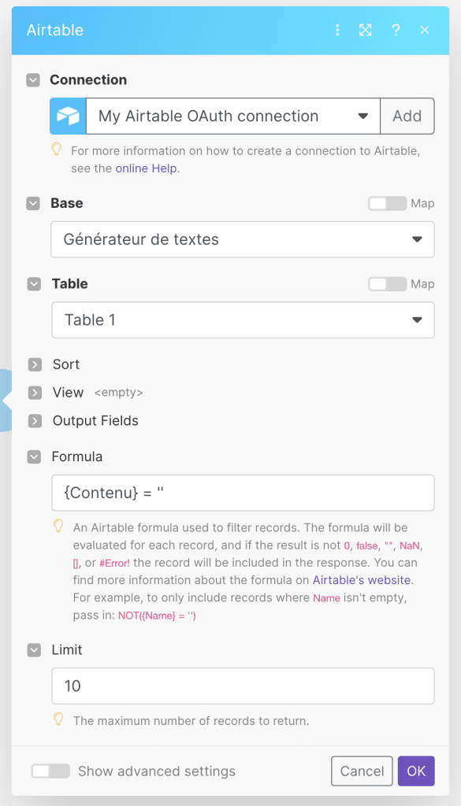Toggle the Map switch for Base

point(388,204)
